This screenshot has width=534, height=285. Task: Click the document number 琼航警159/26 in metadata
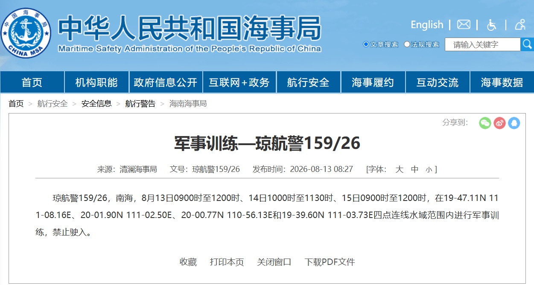216,169
